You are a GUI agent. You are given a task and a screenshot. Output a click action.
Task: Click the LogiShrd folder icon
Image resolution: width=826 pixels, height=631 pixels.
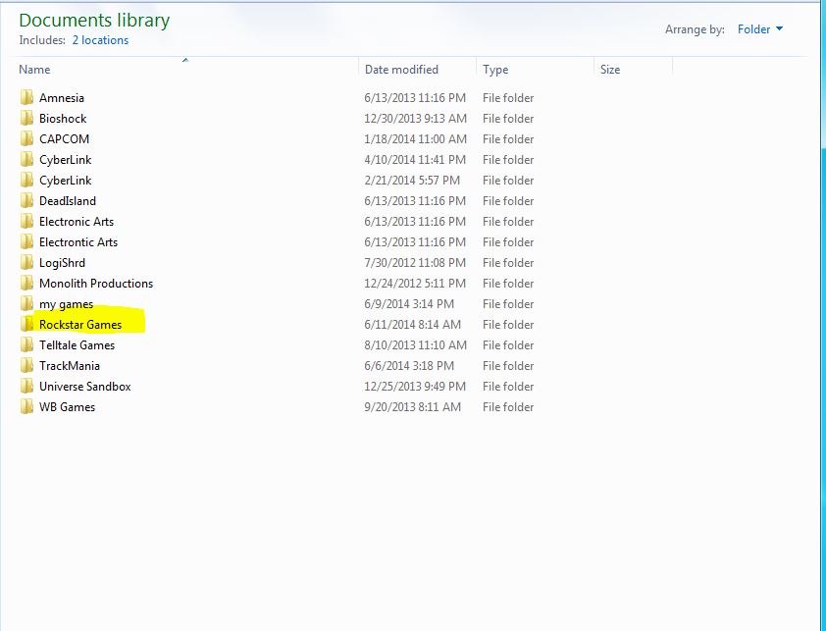(26, 262)
